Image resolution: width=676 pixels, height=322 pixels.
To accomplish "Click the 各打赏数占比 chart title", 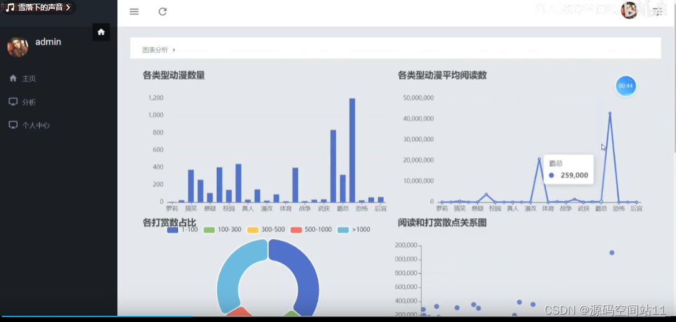I will 169,223.
